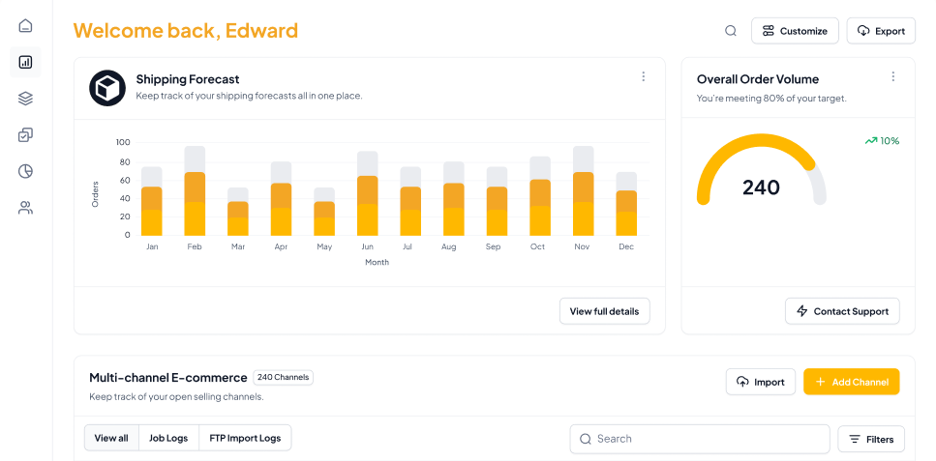Click the search magnifier icon in header
Image resolution: width=936 pixels, height=461 pixels.
[731, 31]
